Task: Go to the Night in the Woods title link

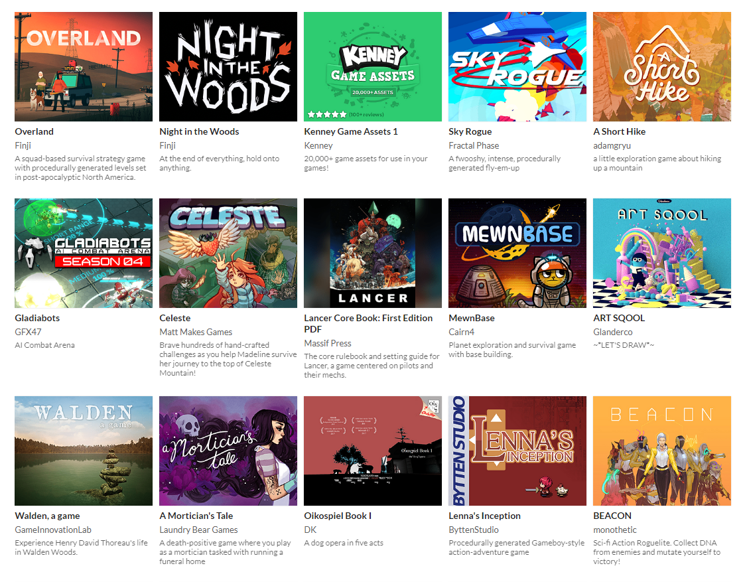Action: (199, 131)
